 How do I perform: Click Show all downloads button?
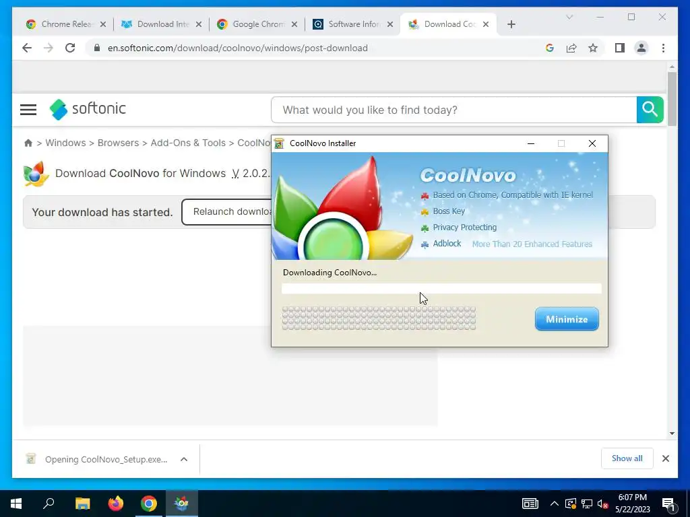627,458
